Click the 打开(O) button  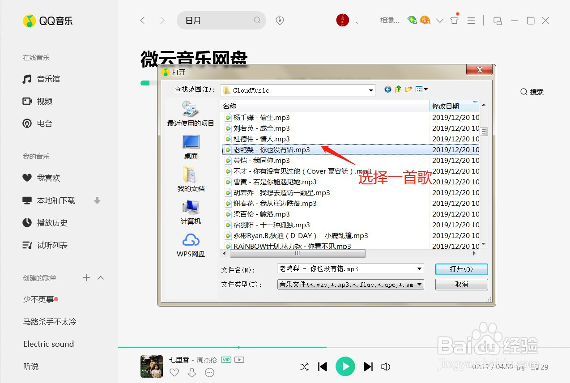(461, 269)
